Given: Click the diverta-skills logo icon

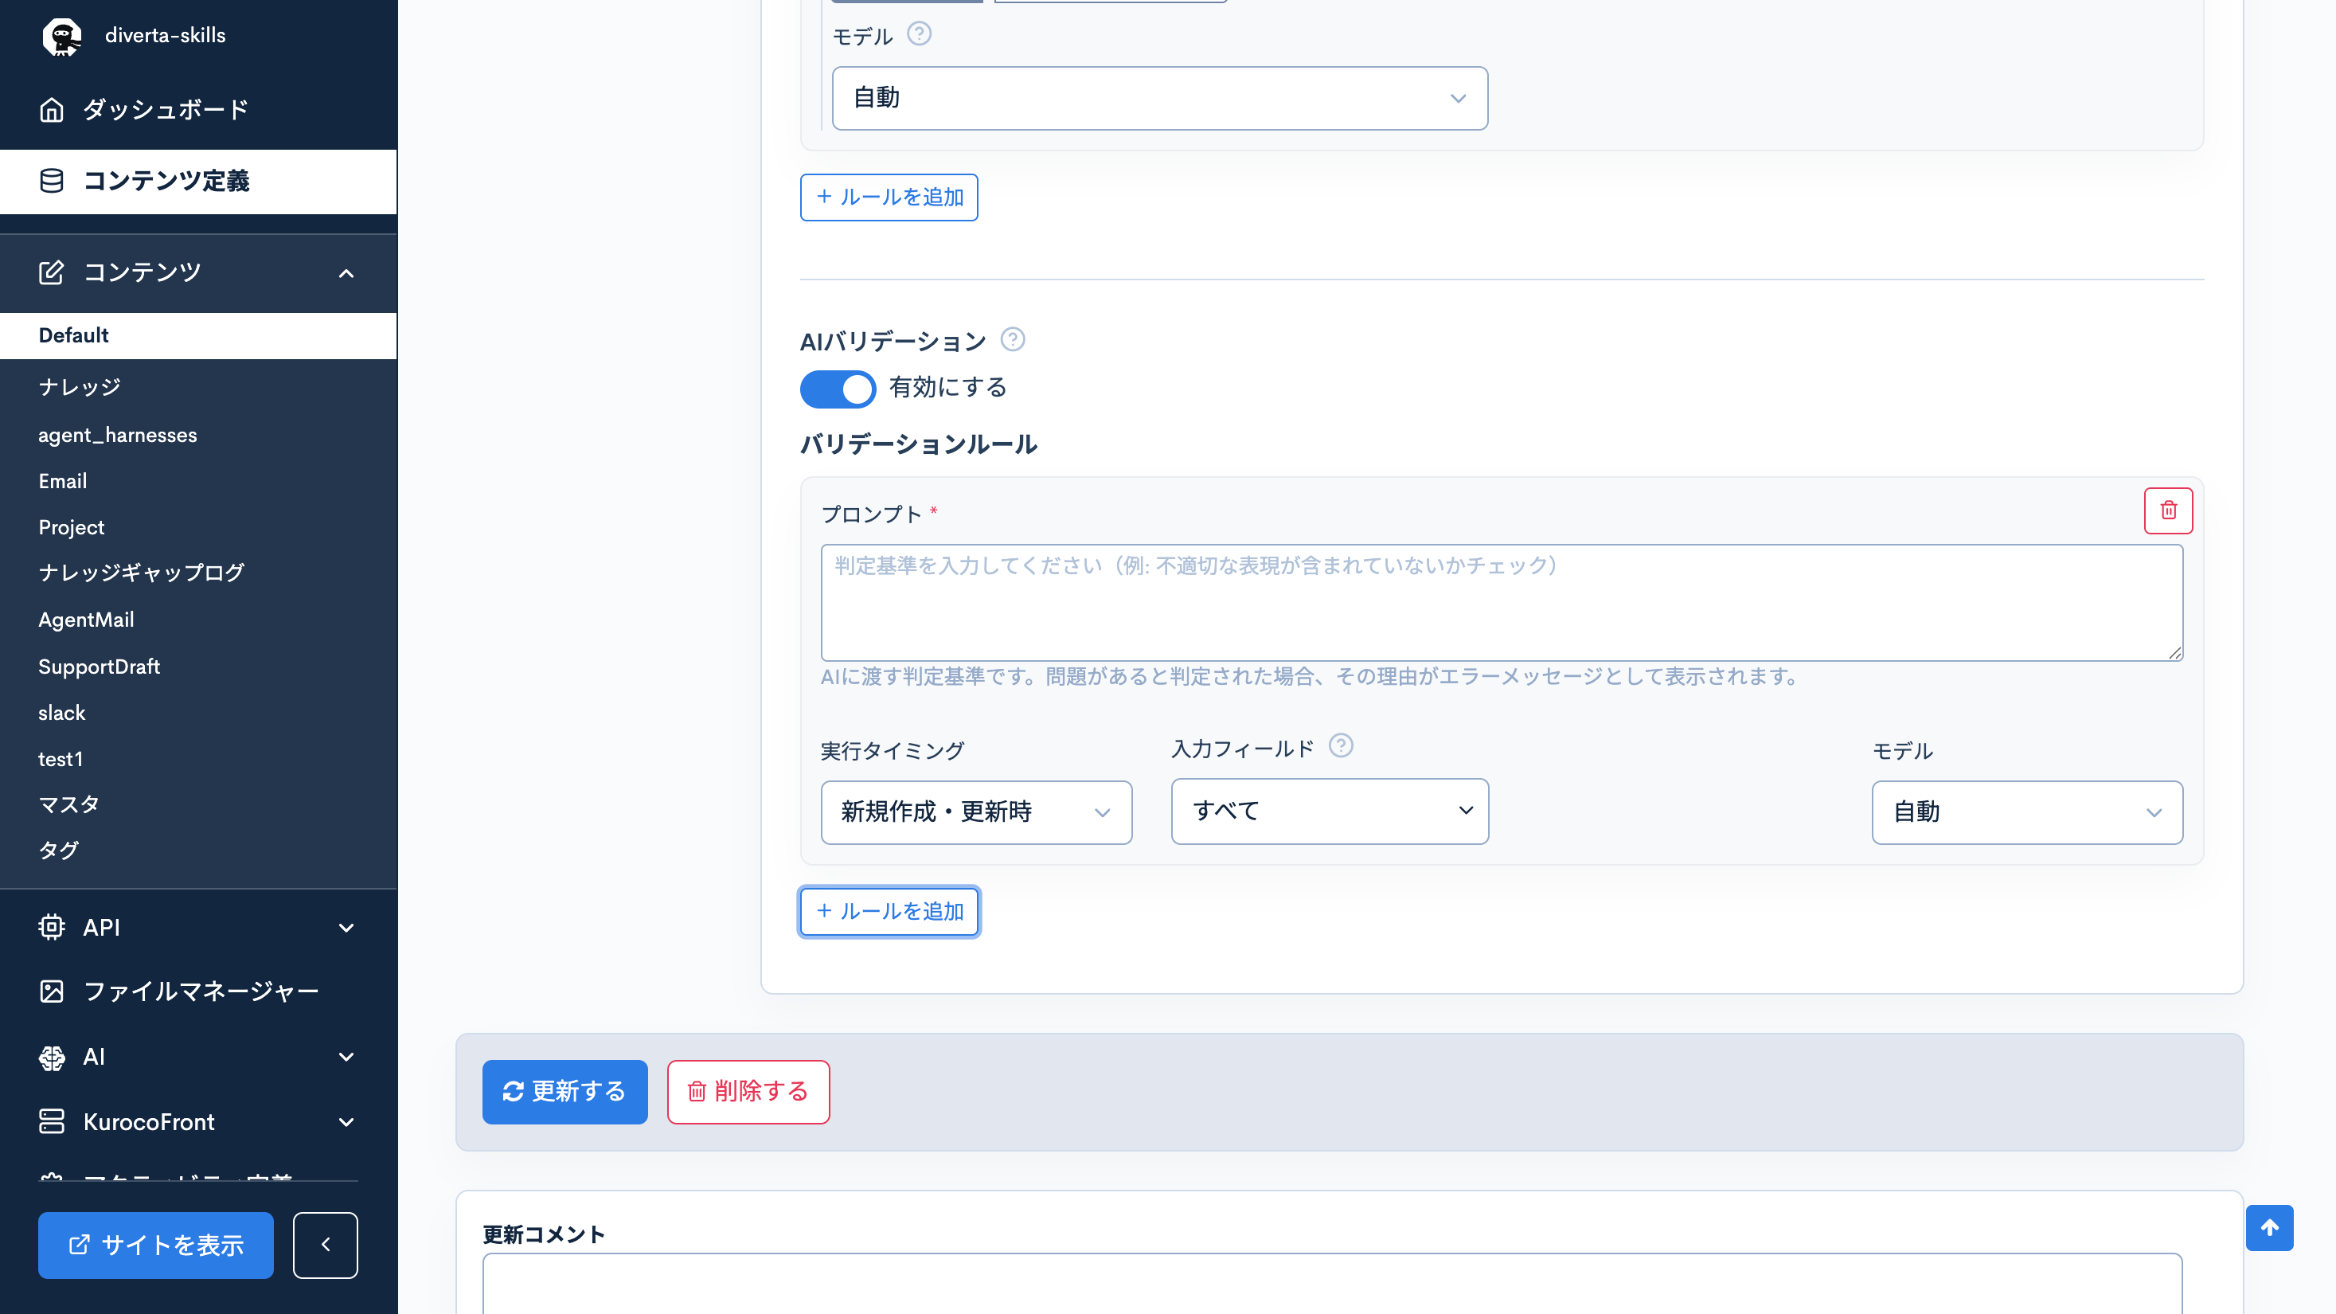Looking at the screenshot, I should [x=61, y=37].
